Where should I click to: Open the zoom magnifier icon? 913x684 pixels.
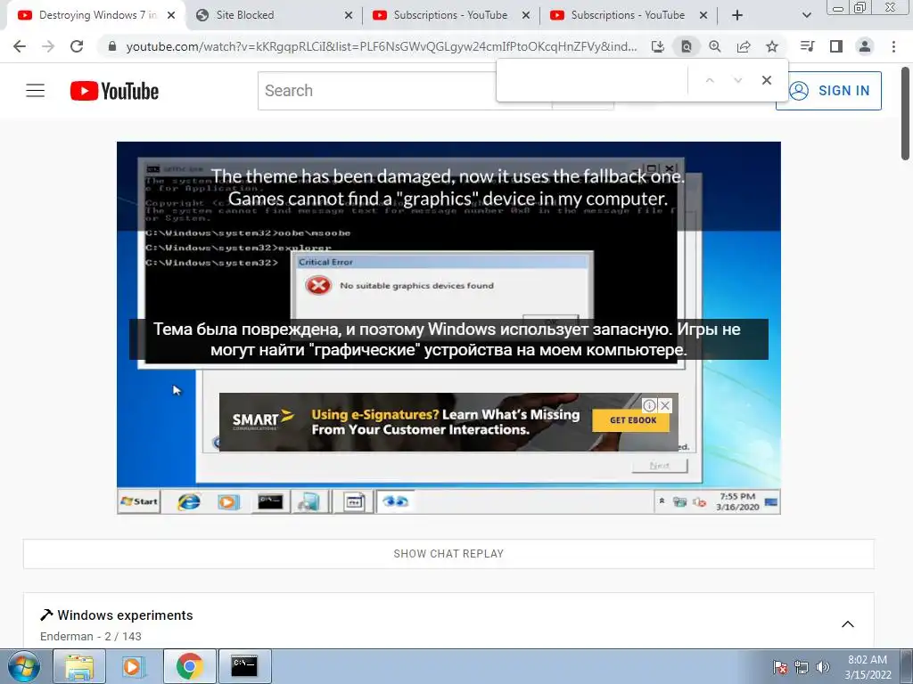coord(715,46)
